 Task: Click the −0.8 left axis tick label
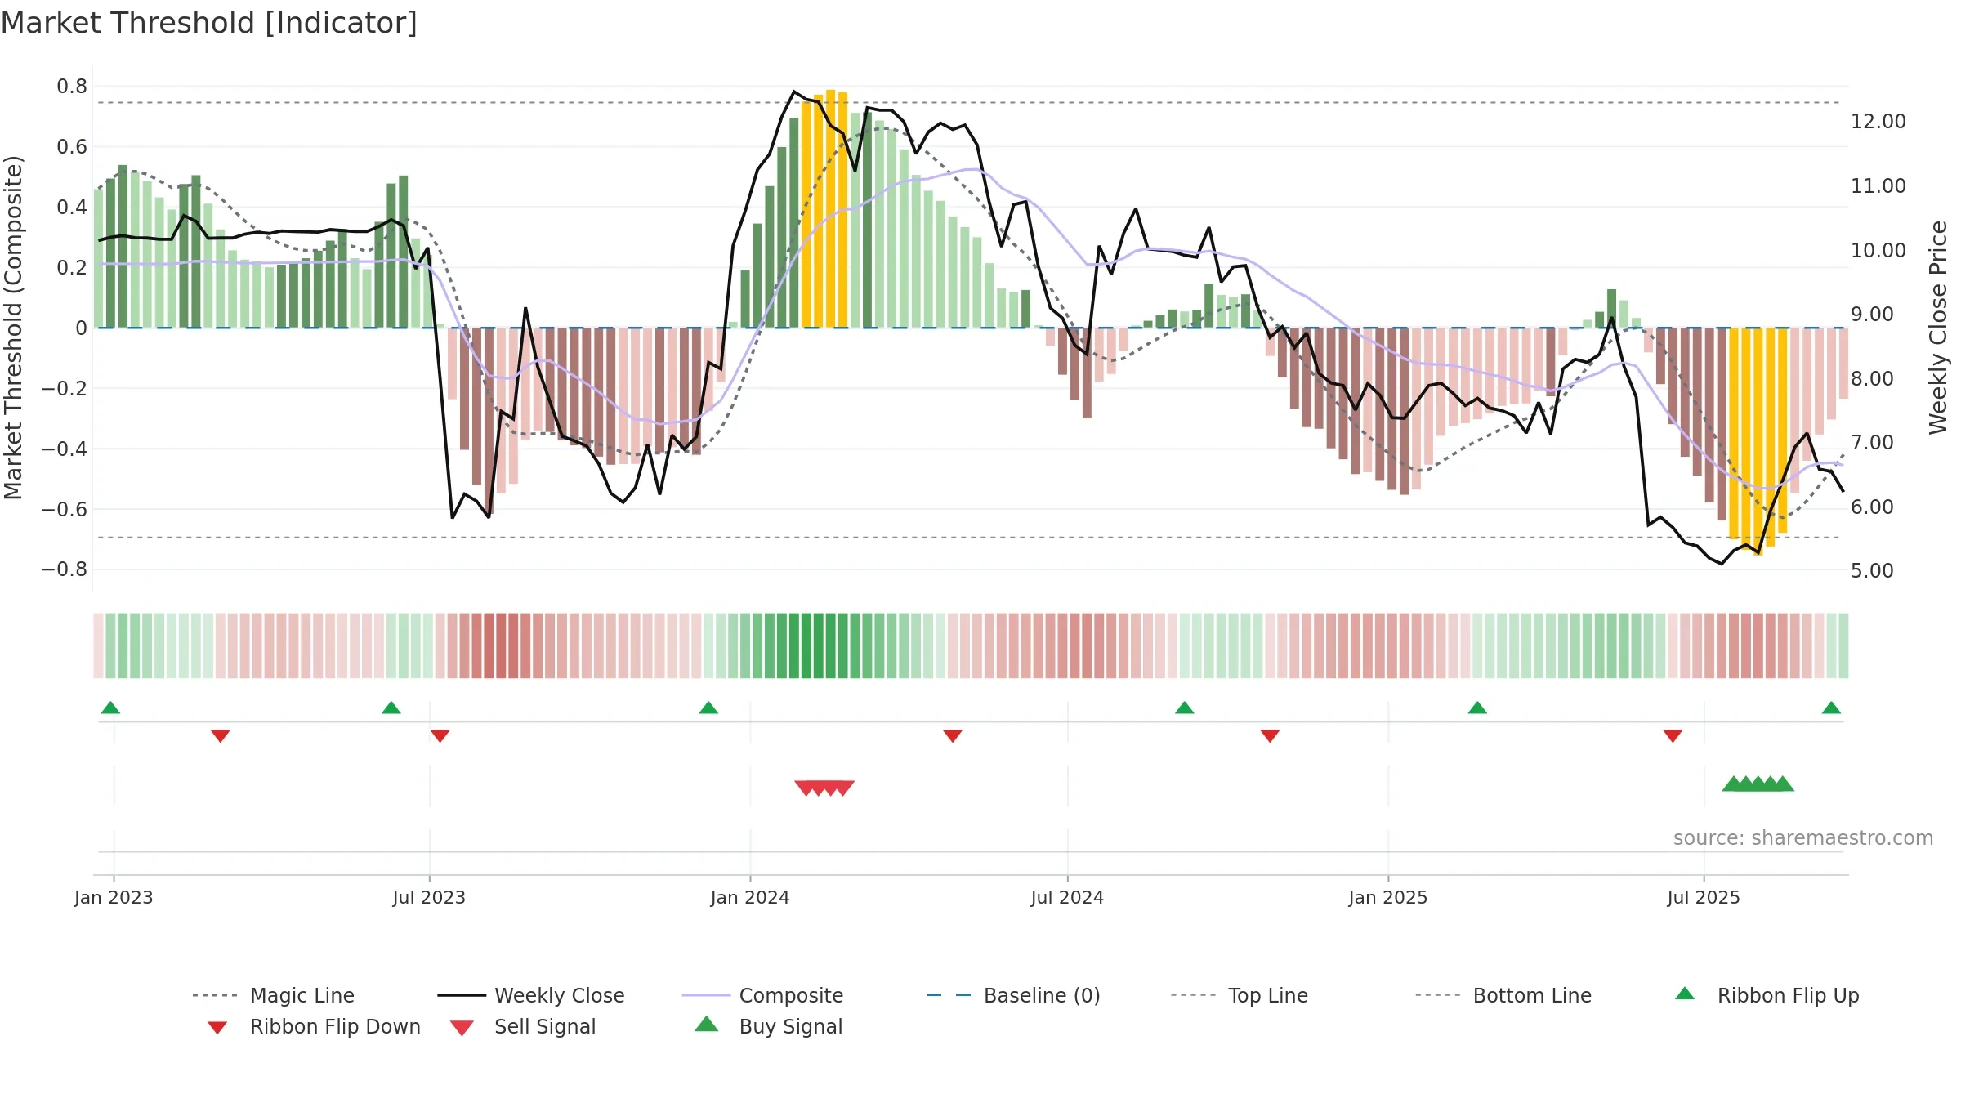click(65, 569)
